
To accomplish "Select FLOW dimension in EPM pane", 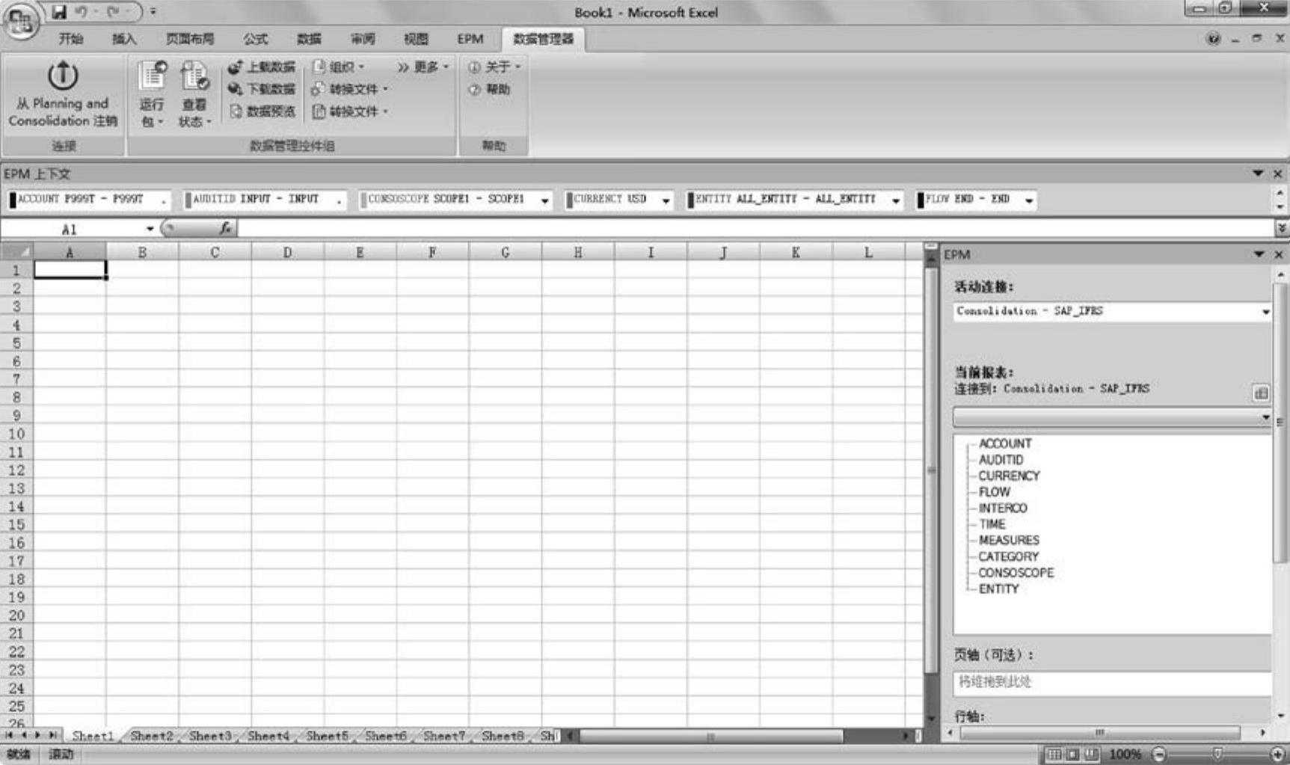I will point(994,492).
